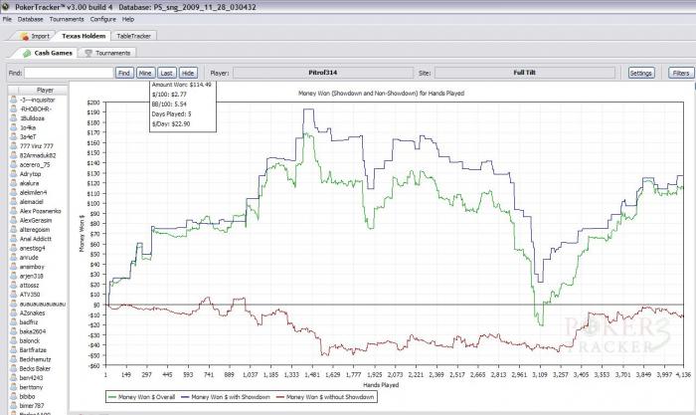Click the Import tab's icon
The height and width of the screenshot is (415, 696).
click(25, 36)
